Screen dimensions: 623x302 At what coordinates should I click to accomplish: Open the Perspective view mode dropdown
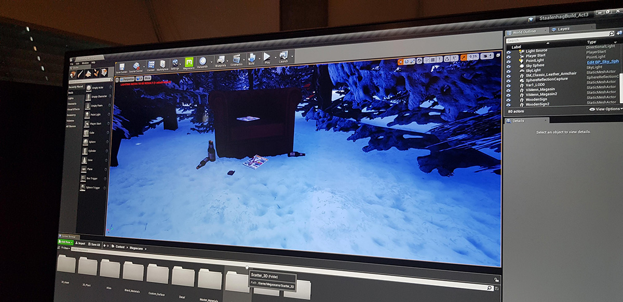pos(126,80)
